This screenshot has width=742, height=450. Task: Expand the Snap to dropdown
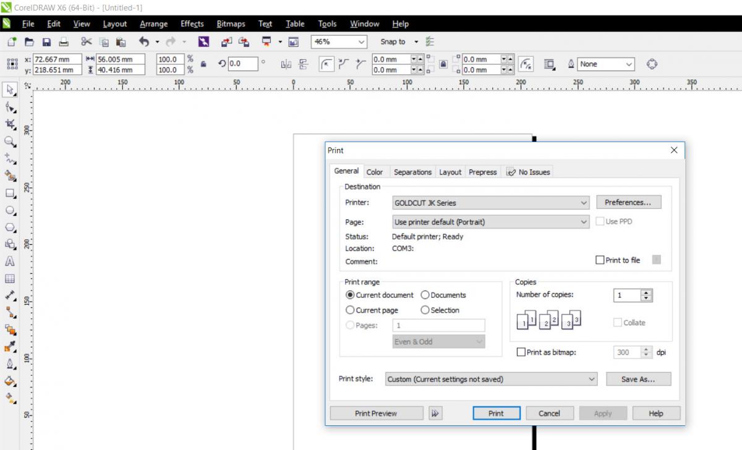416,42
